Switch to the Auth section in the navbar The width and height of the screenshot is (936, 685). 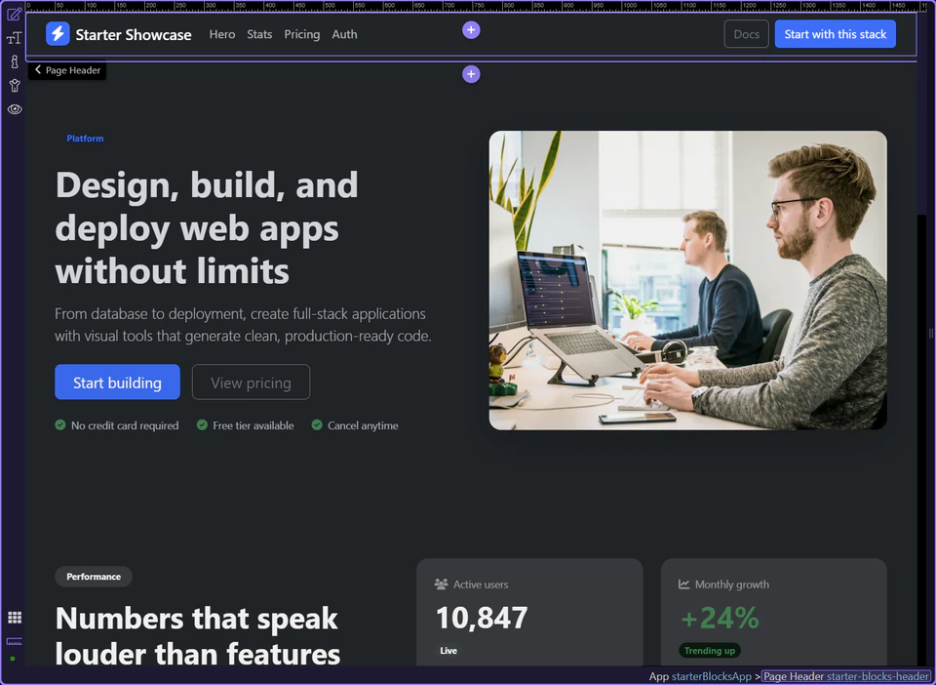coord(344,34)
